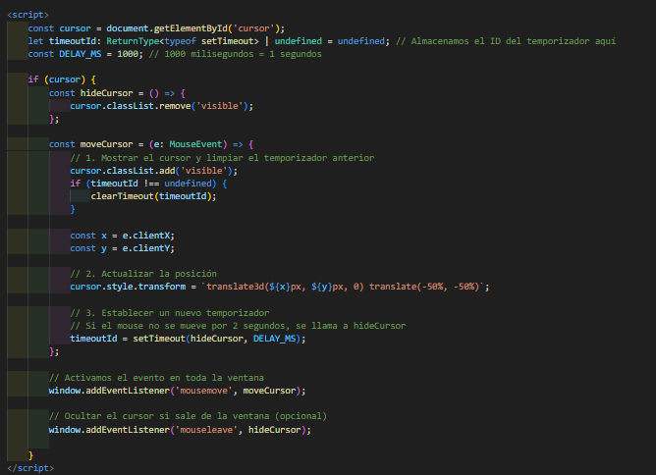Click the closing script tag
This screenshot has width=656, height=475.
click(28, 468)
